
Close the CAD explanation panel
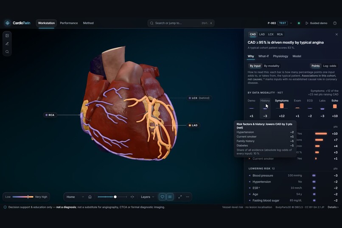(336, 34)
